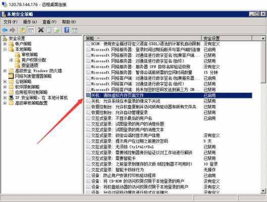267x202 pixels.
Task: Expand the 应用程序控制策略 tree node
Action: [5, 92]
